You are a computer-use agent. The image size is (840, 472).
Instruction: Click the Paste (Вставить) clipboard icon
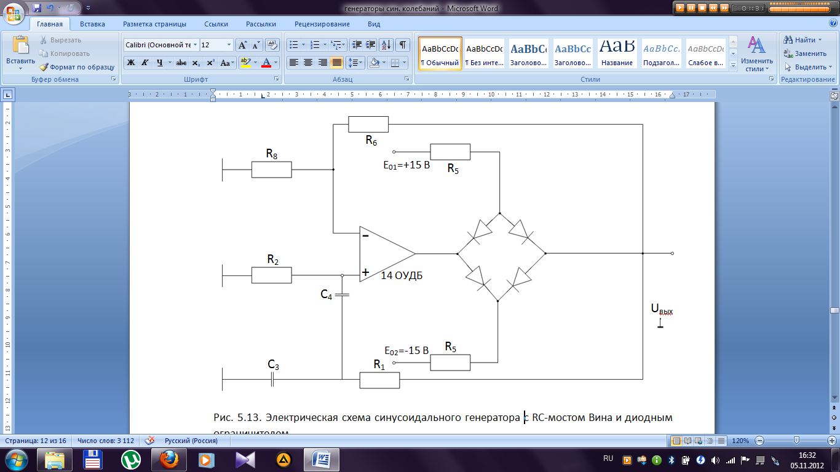(x=20, y=45)
